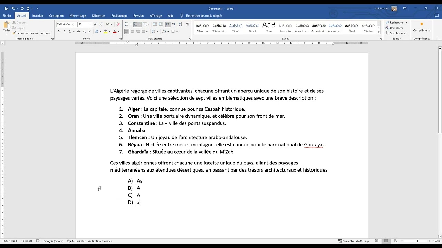Open the Styles pane dialog launcher
Viewport: 442px width, 248px height.
381,39
